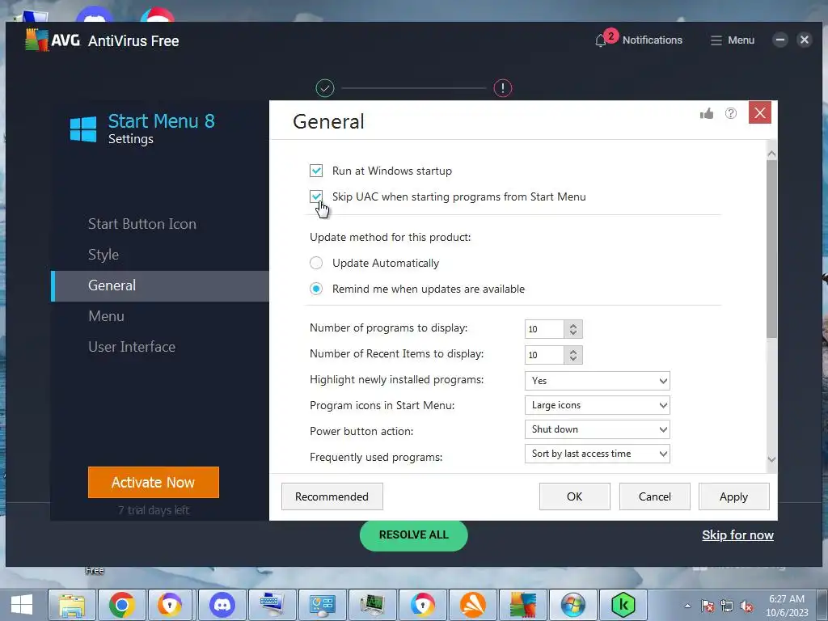828x621 pixels.
Task: Click Skip for now link in AVG
Action: [x=737, y=535]
